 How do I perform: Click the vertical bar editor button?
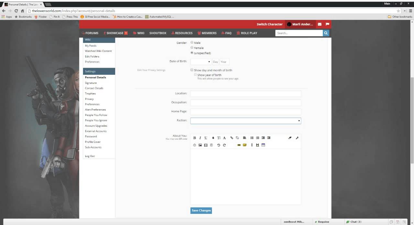[252, 145]
